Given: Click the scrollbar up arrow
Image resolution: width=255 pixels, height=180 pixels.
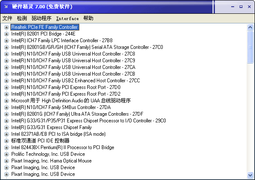Looking at the screenshot, I should [250, 27].
